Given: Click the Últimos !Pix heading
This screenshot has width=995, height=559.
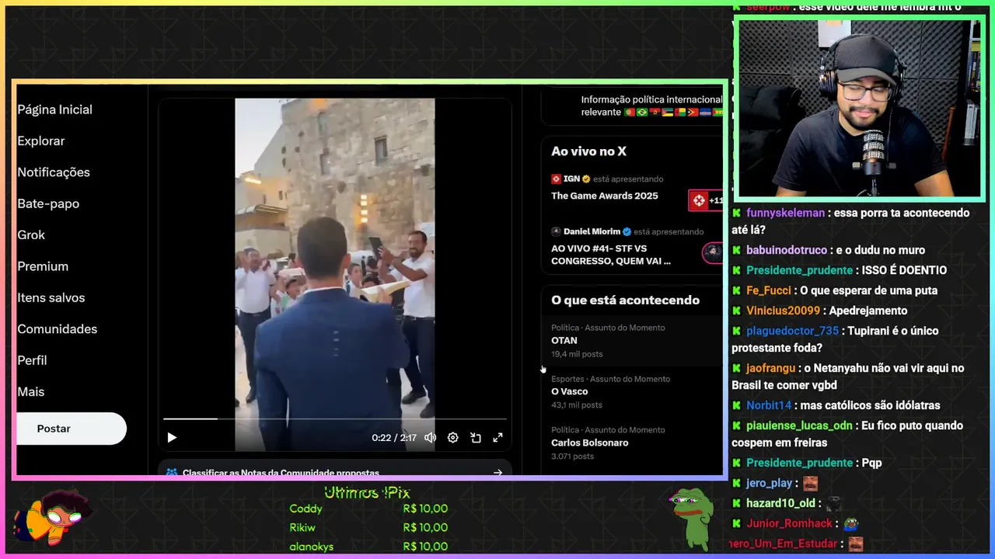Looking at the screenshot, I should 367,492.
